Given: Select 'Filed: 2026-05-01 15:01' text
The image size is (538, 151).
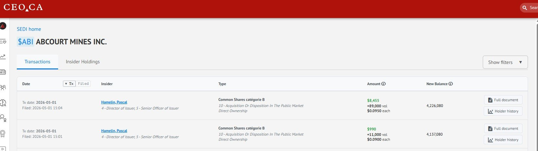Looking at the screenshot, I should (42, 137).
